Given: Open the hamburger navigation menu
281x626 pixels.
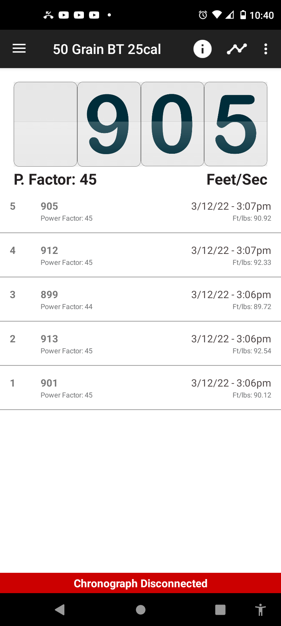Looking at the screenshot, I should [x=19, y=49].
